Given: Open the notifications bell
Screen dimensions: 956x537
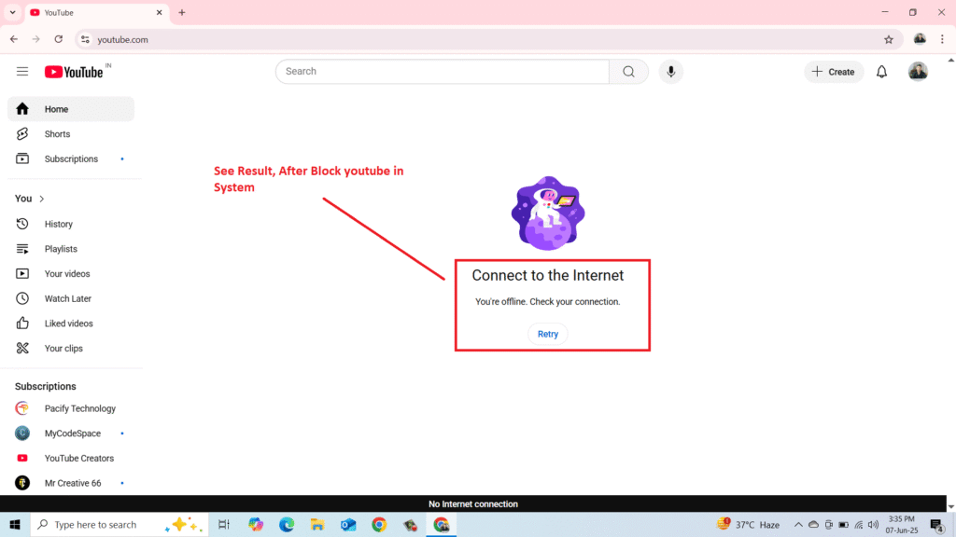Looking at the screenshot, I should click(x=881, y=72).
